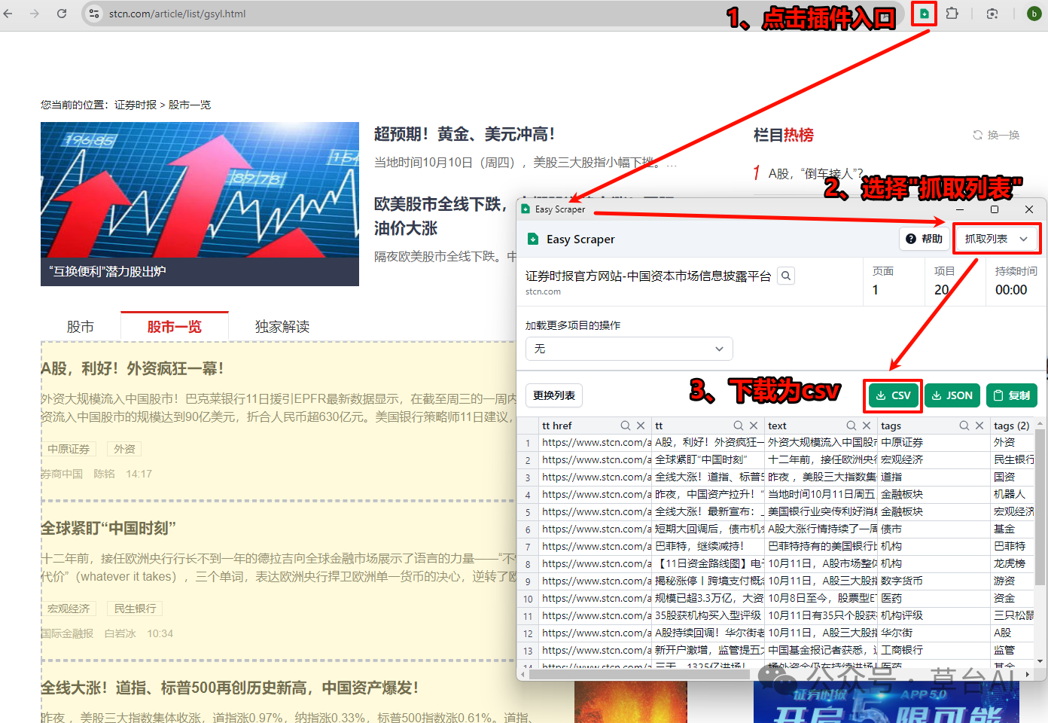Click the 持续时间 value 00:00

[1011, 290]
